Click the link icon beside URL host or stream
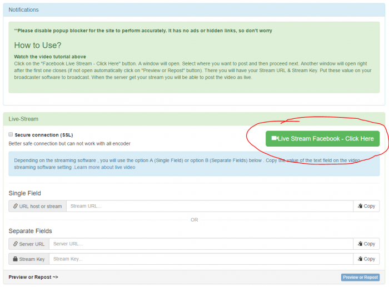This screenshot has height=287, width=389. [16, 206]
